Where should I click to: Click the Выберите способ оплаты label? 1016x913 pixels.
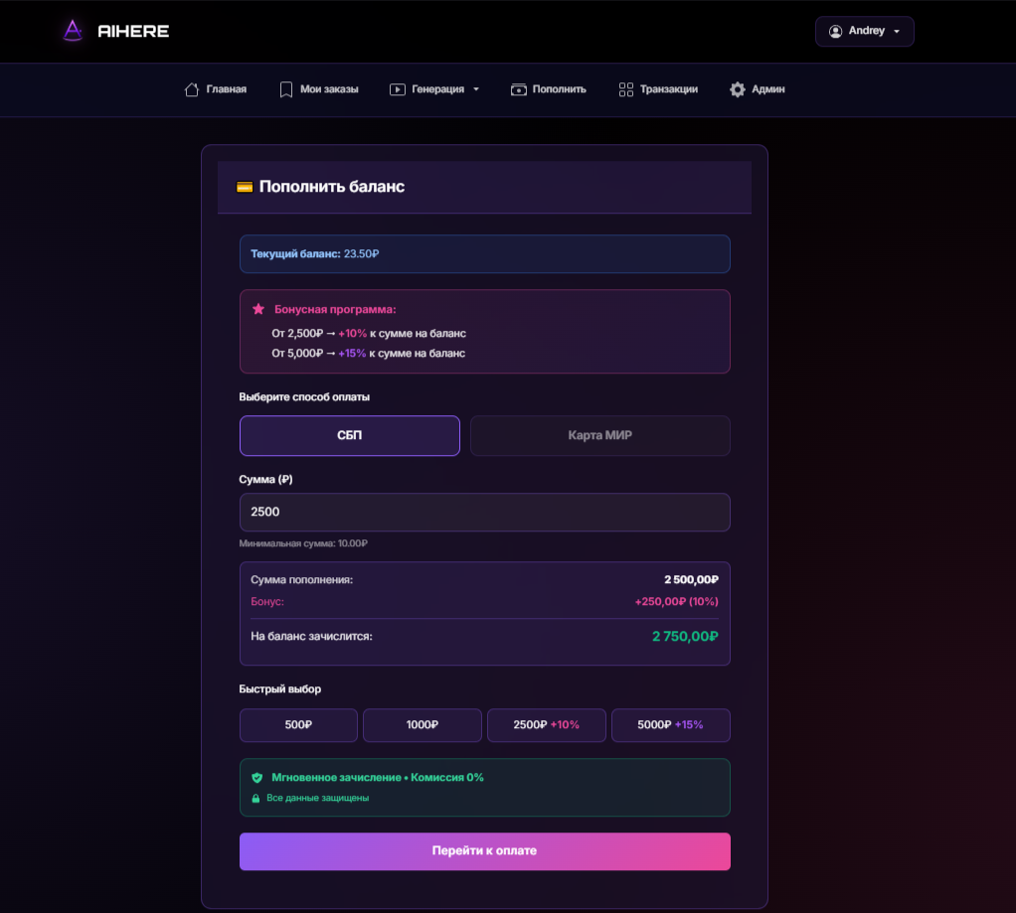tap(304, 397)
